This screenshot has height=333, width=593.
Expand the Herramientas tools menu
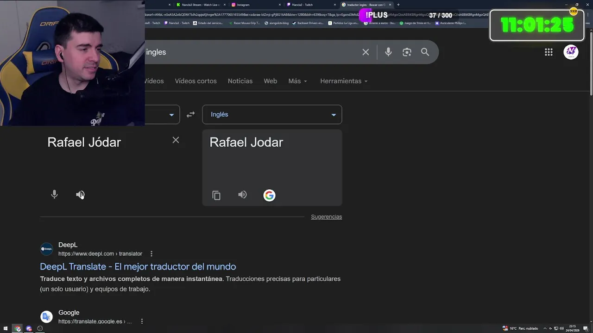pos(344,81)
